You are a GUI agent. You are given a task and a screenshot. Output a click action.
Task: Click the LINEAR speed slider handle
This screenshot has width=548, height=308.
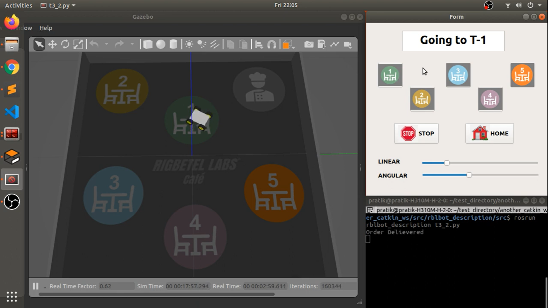pos(447,163)
